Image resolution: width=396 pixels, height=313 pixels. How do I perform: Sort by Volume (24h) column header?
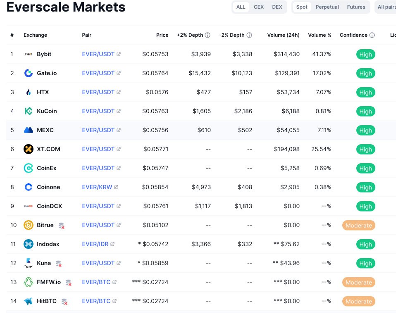click(x=283, y=35)
